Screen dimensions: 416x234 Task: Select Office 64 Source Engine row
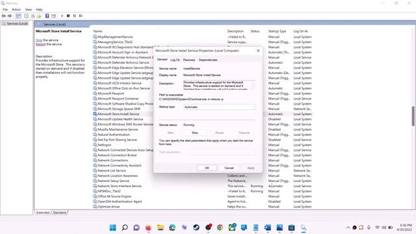[x=114, y=196]
